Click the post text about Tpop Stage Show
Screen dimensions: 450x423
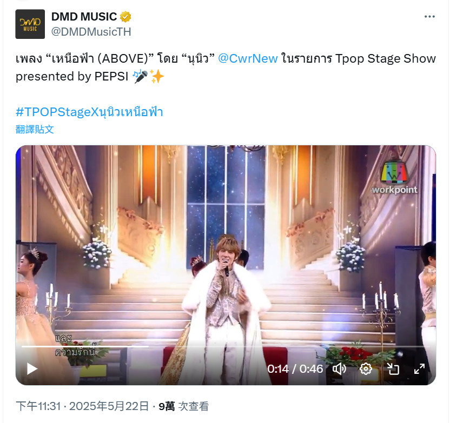click(x=226, y=68)
